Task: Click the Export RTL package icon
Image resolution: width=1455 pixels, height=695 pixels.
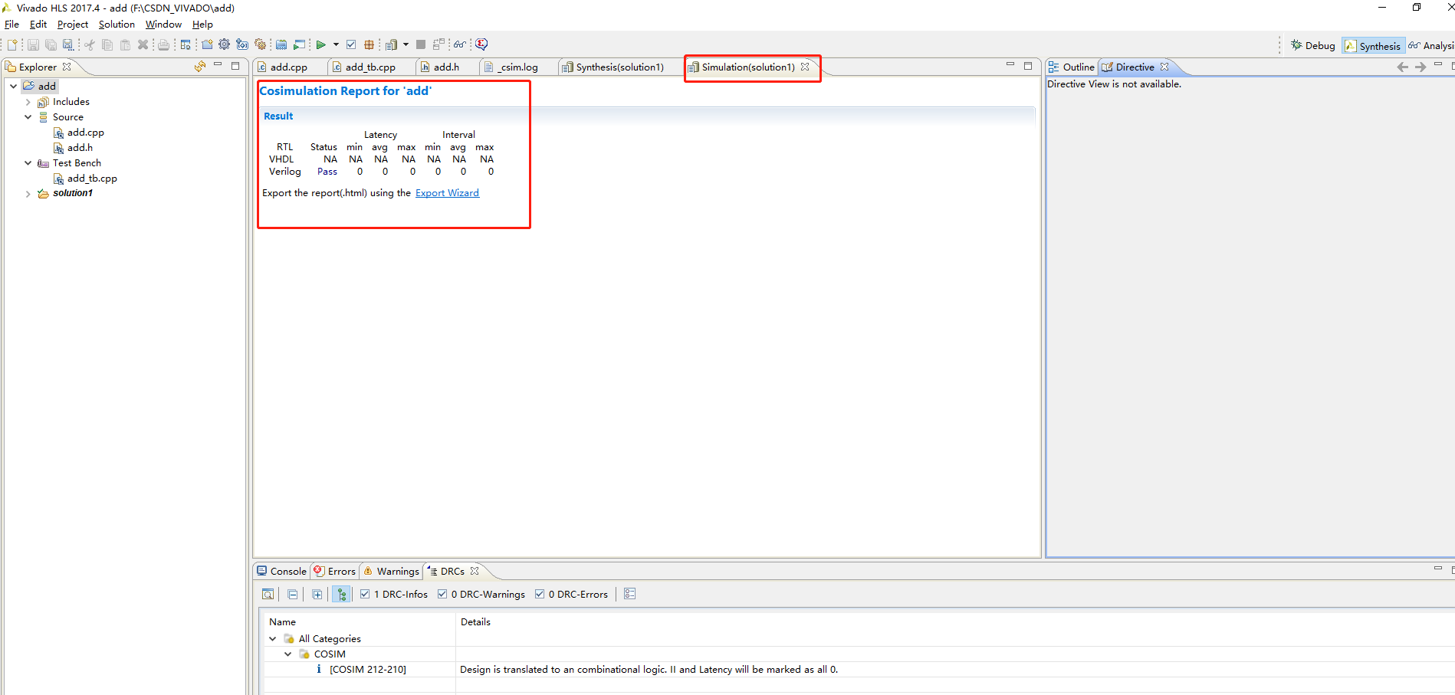Action: pos(369,44)
